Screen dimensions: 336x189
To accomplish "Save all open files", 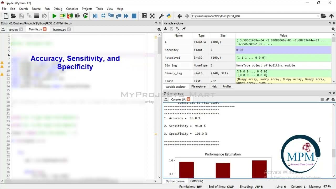I will point(29,16).
